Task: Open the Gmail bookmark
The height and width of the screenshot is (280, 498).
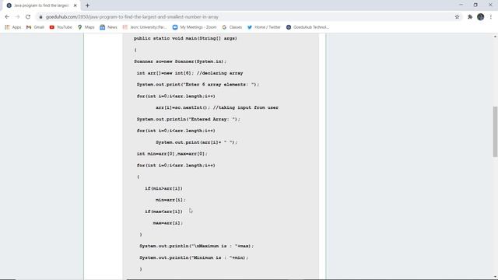Action: [35, 27]
